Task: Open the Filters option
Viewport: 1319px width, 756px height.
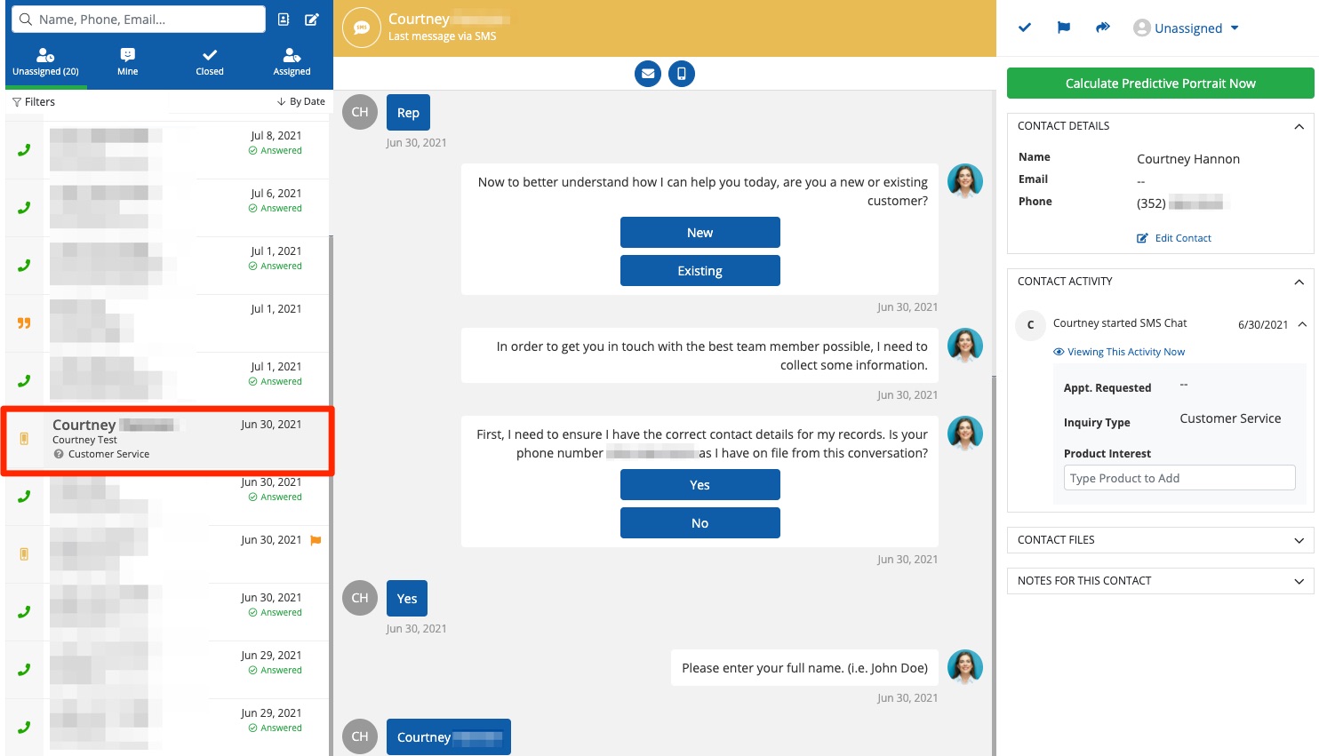Action: click(34, 102)
